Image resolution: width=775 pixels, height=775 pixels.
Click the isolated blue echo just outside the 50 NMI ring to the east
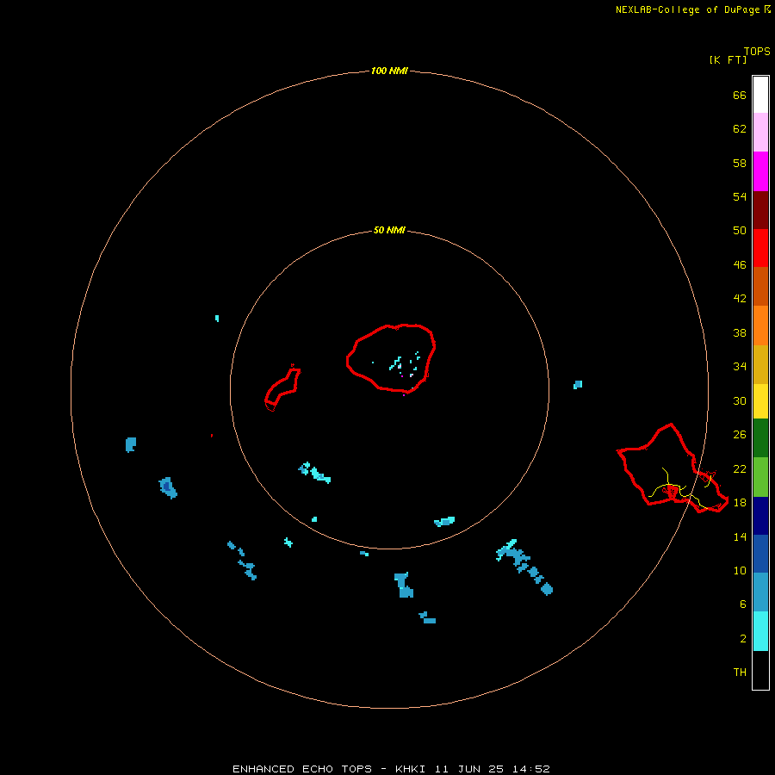tap(577, 385)
